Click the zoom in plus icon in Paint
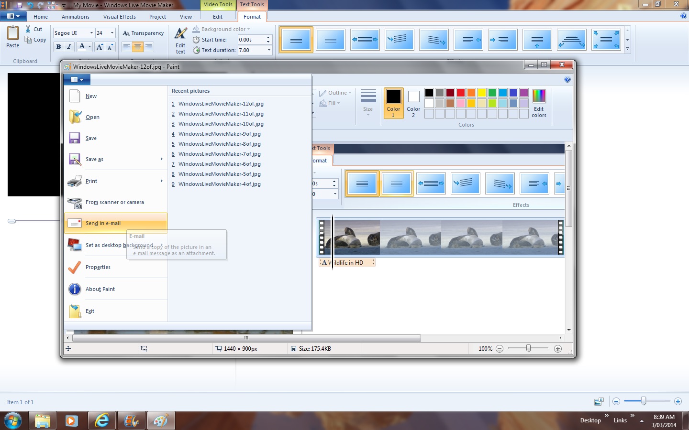The width and height of the screenshot is (689, 430). (557, 349)
